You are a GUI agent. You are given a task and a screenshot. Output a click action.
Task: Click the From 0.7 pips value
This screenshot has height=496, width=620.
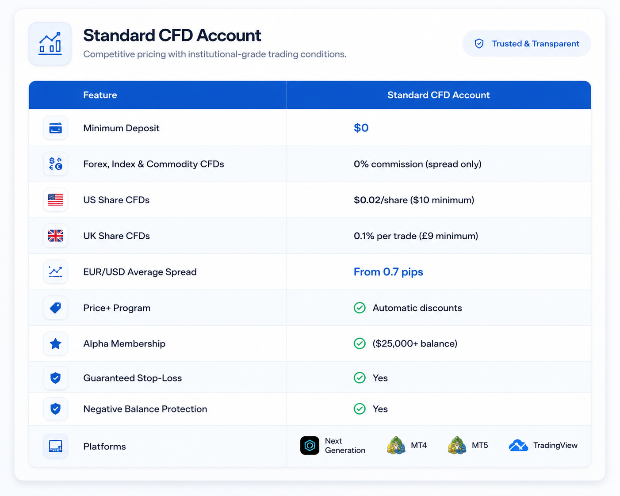pyautogui.click(x=388, y=272)
